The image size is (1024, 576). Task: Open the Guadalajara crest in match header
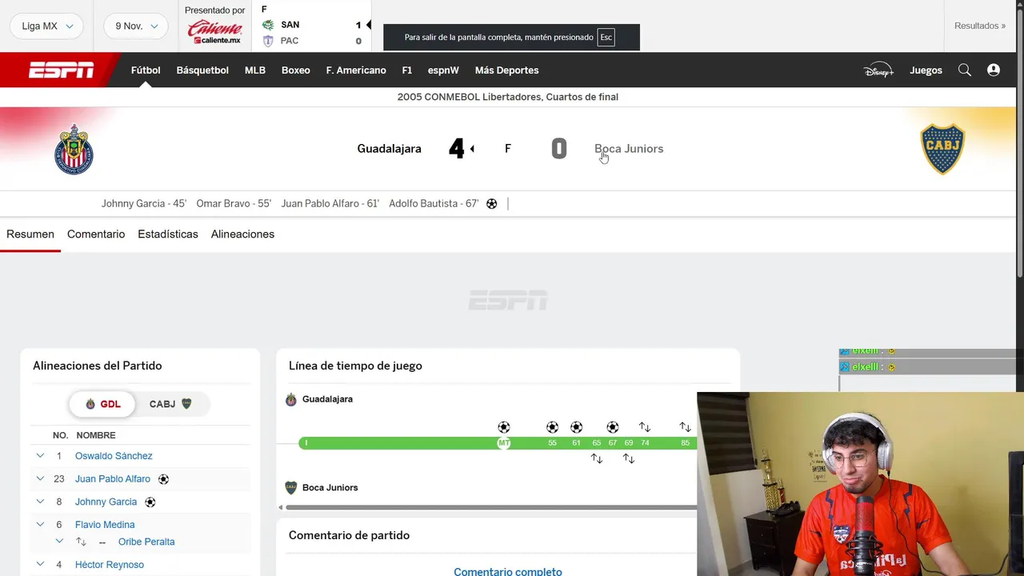tap(74, 149)
